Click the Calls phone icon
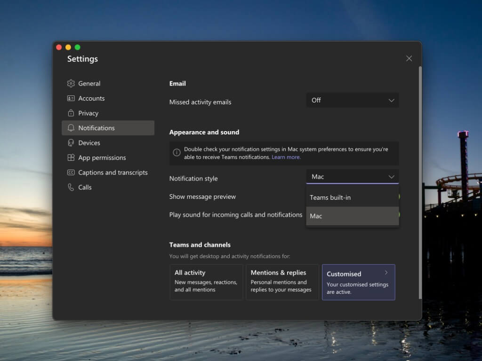 coord(71,187)
